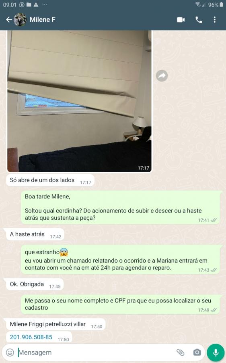Viewport: 226px width, 363px height.
Task: Open the three-dot more options menu
Action: pos(215,20)
